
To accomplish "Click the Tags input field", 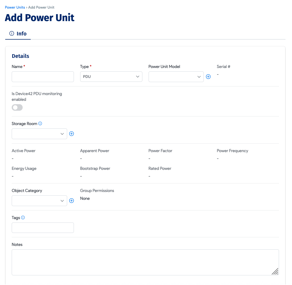I will click(43, 227).
